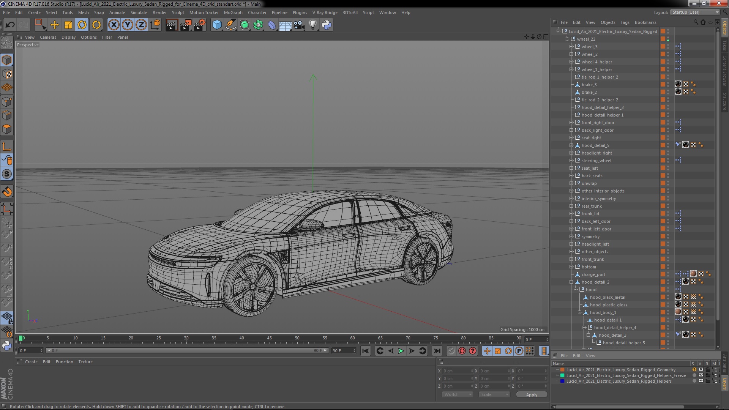Add a Camera object
Image resolution: width=729 pixels, height=410 pixels.
(x=299, y=25)
